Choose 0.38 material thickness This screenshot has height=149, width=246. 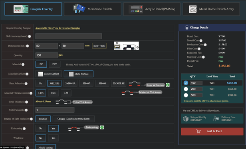tap(66, 93)
